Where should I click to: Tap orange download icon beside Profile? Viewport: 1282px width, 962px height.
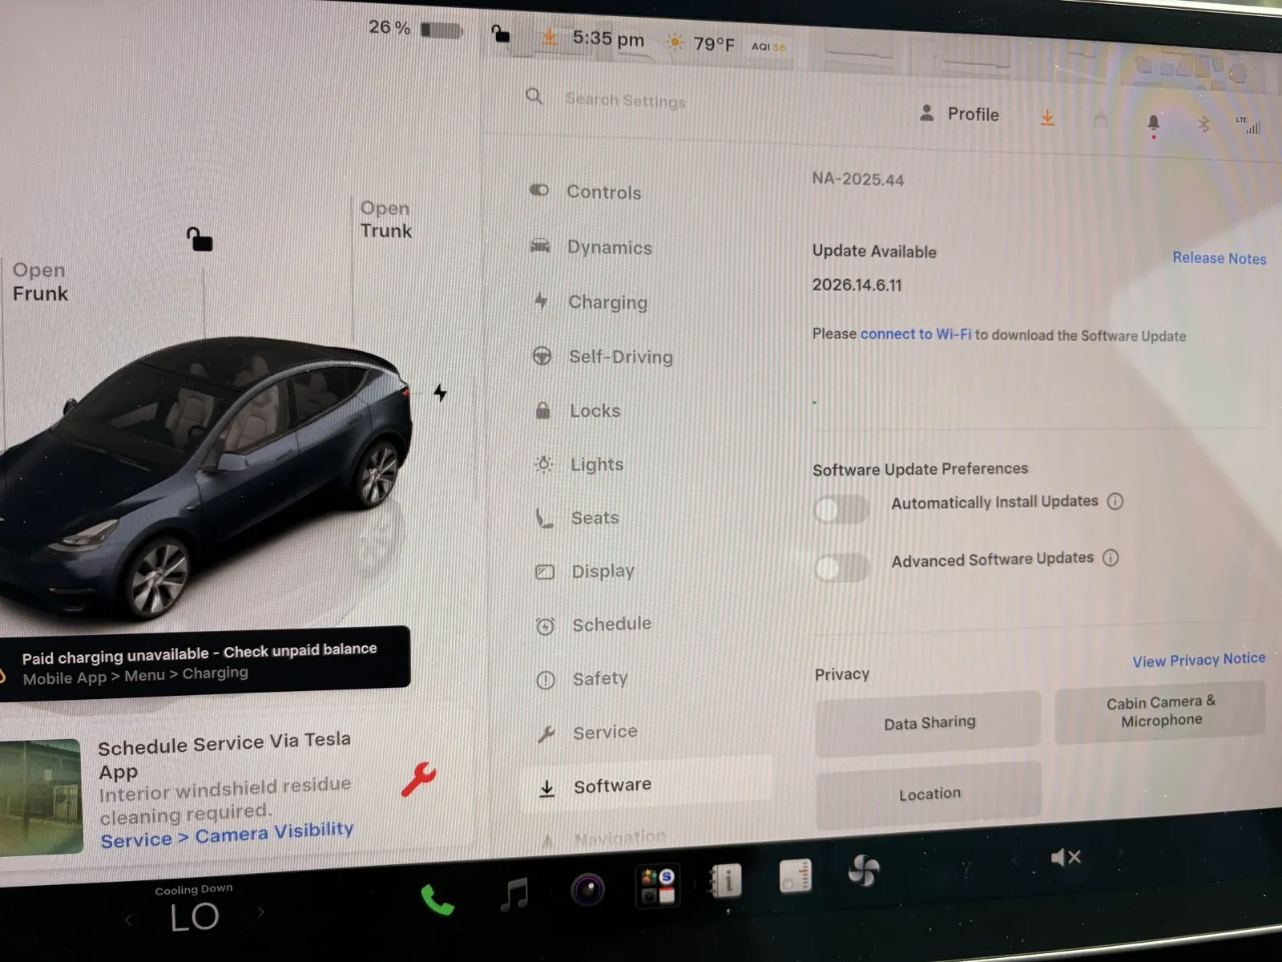click(1047, 119)
